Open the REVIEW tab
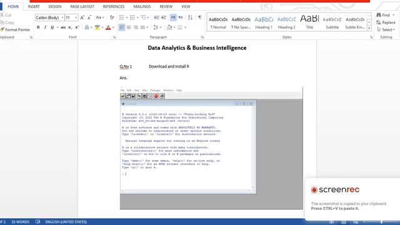Viewport: 400px width, 225px height. [166, 6]
